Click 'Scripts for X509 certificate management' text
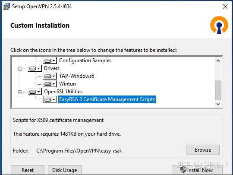Screen dimensions: 233x175 [58, 120]
